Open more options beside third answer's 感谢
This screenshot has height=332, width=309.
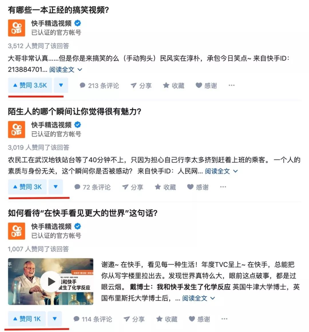[224, 319]
